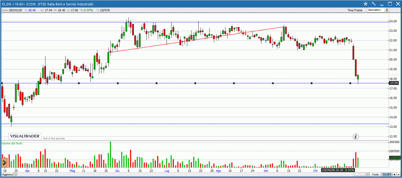Click the minus zoom-out button
This screenshot has height=178, width=402.
[398, 174]
